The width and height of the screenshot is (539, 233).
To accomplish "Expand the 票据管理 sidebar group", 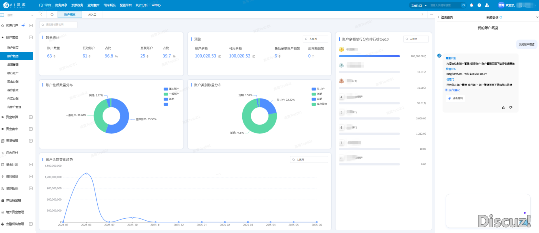I will [31, 141].
